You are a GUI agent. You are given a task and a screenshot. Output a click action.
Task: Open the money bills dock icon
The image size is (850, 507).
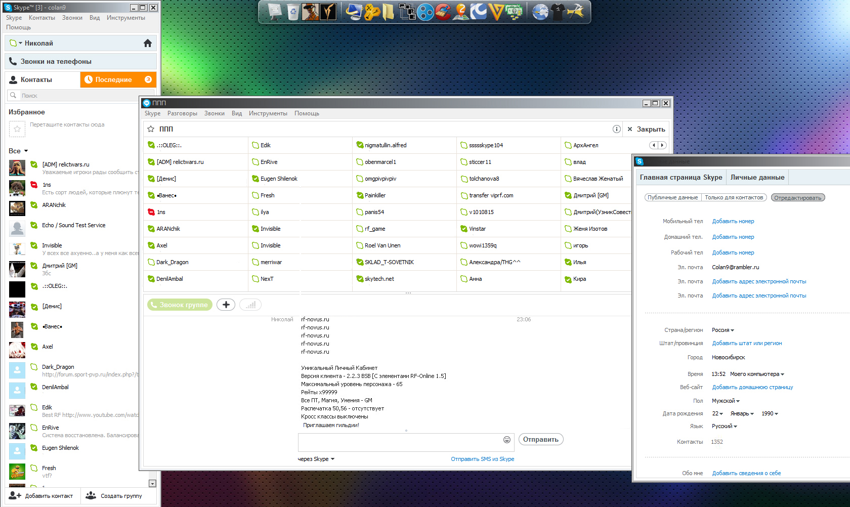[514, 12]
